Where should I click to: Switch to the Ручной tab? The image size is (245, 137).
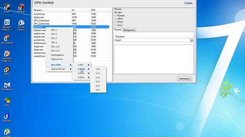(118, 30)
